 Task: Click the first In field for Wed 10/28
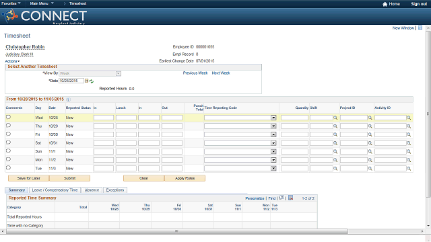pyautogui.click(x=104, y=118)
